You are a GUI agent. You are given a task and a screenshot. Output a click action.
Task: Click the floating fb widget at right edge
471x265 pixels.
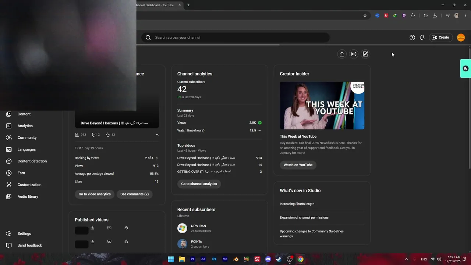465,68
